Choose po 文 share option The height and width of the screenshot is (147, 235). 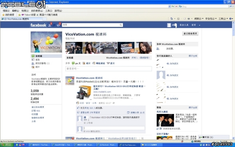[76, 63]
